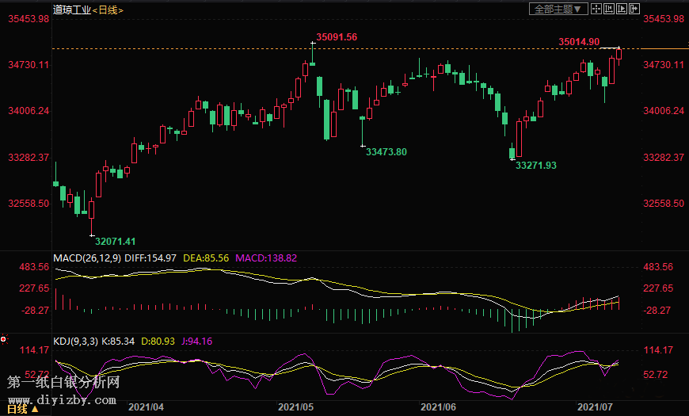The width and height of the screenshot is (689, 416).
Task: Click the exit arrow icon at top right
Action: tap(634, 9)
